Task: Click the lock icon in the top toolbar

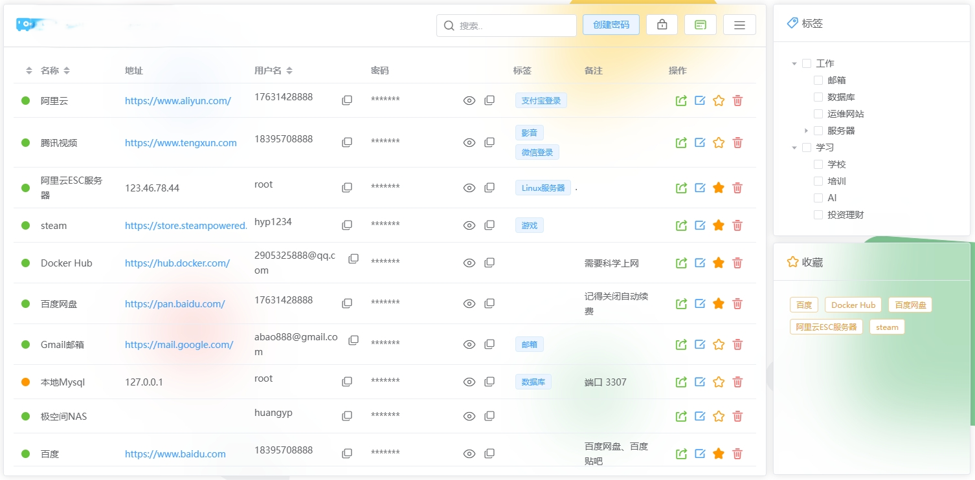Action: (662, 24)
